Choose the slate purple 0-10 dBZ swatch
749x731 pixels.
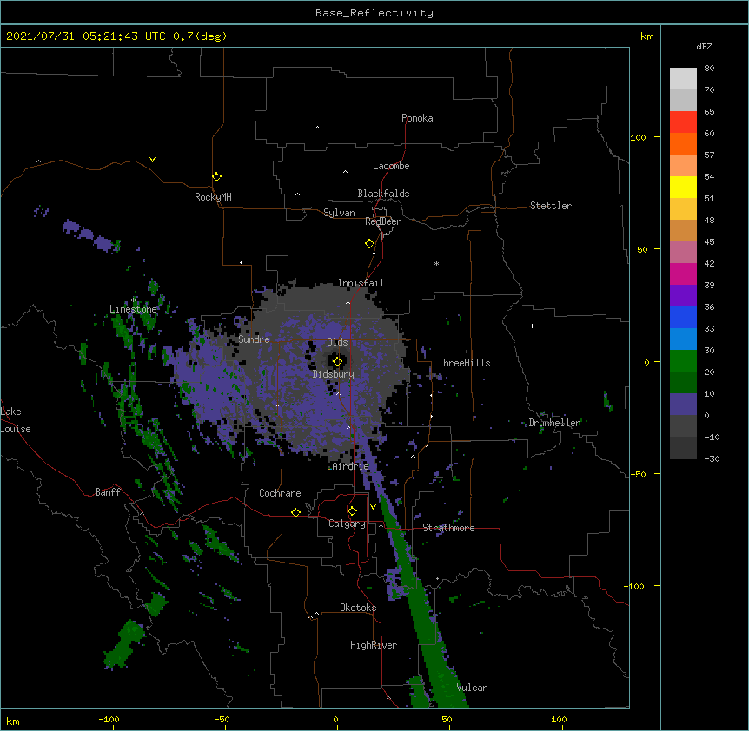[x=683, y=405]
